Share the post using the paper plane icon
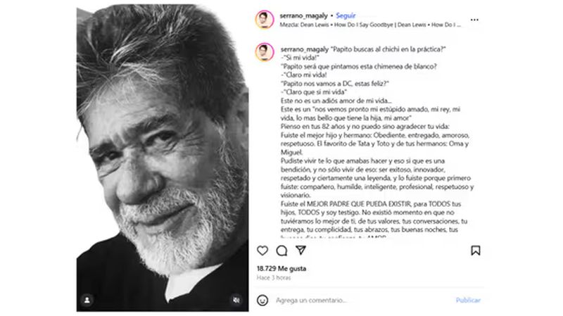Viewport: 563px width, 316px height. click(x=301, y=251)
